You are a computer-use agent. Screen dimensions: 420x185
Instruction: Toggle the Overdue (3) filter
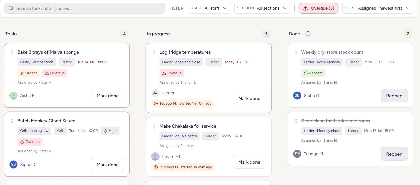[x=318, y=8]
